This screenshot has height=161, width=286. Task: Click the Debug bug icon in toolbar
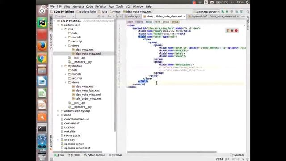(x=227, y=12)
